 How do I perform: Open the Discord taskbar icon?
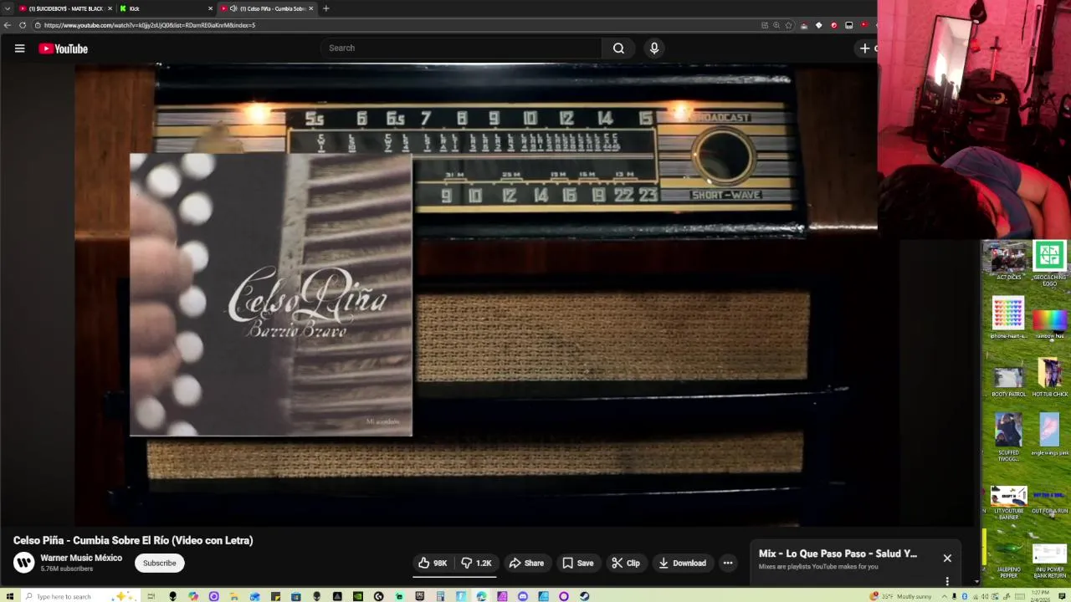click(523, 596)
